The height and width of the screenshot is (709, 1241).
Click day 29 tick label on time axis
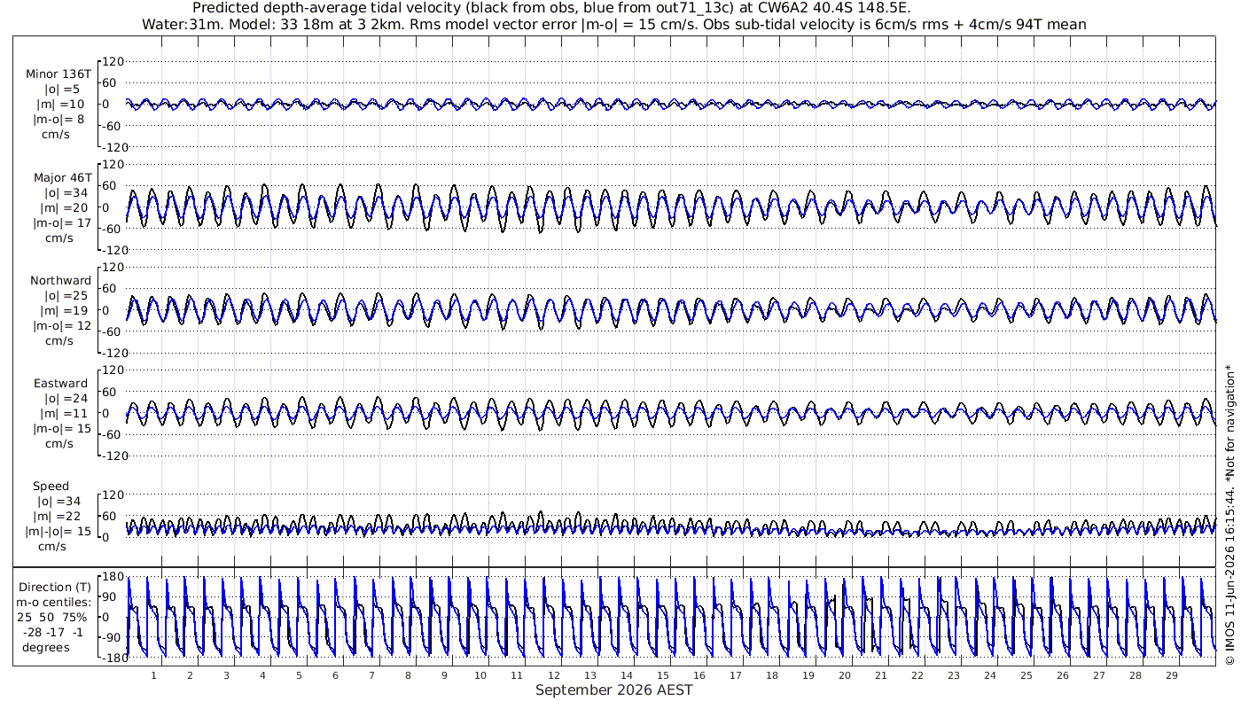(x=1171, y=675)
